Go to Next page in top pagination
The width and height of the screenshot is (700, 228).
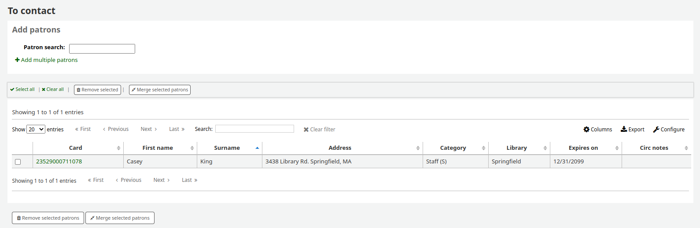(148, 129)
